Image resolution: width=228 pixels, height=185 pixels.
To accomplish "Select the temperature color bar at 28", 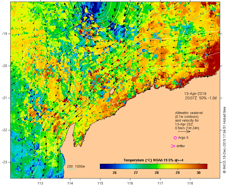I will tap(157, 166).
